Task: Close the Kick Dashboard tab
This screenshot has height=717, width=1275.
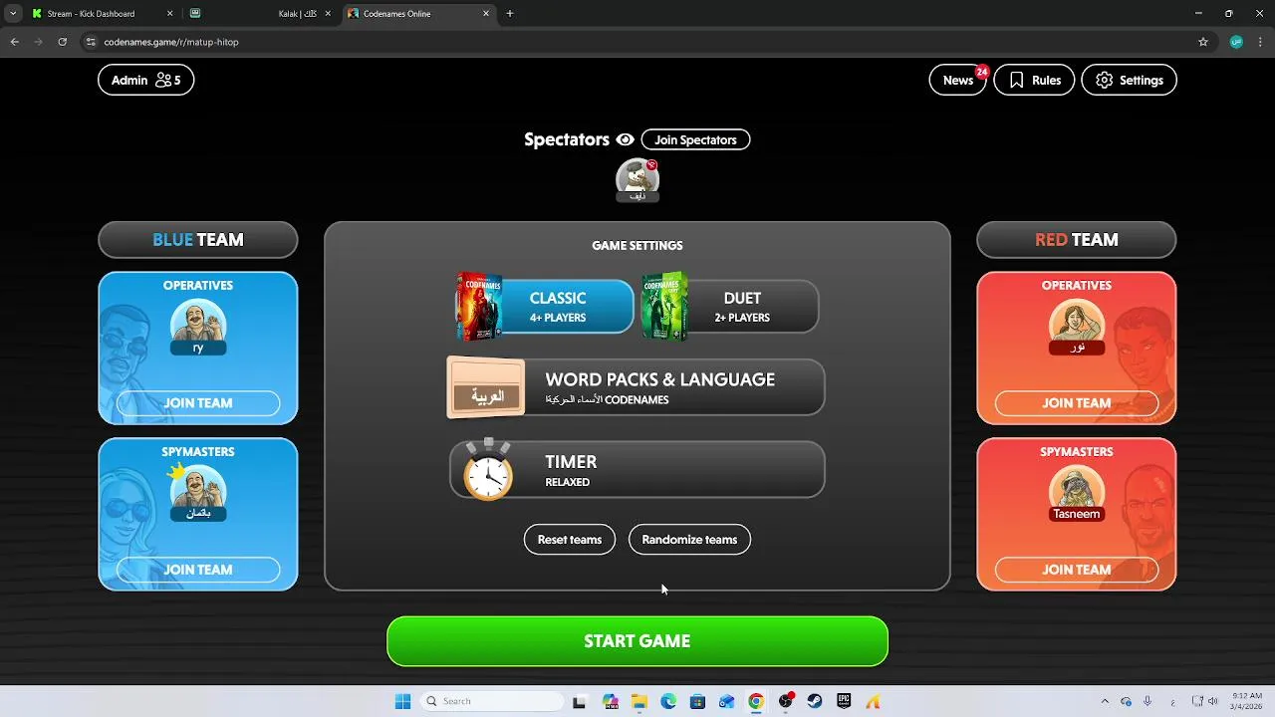Action: click(x=169, y=14)
